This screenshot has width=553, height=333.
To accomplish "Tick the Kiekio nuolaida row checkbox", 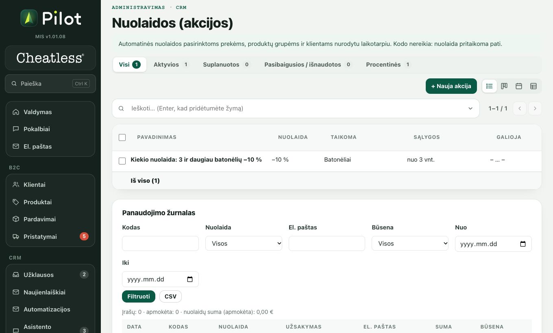I will click(x=122, y=161).
